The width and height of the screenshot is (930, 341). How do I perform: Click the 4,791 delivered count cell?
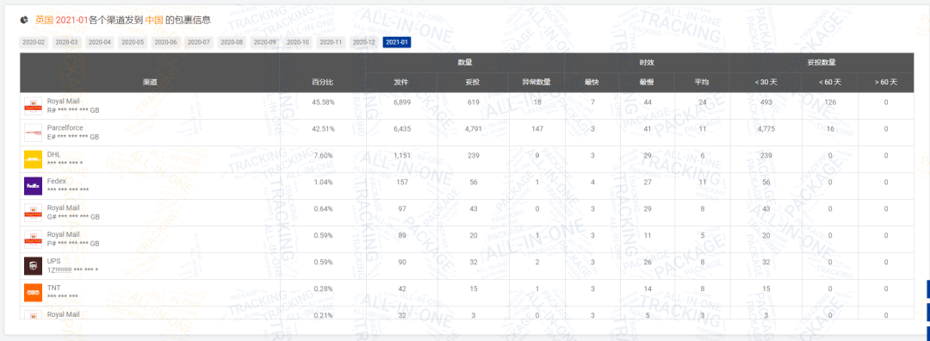473,129
